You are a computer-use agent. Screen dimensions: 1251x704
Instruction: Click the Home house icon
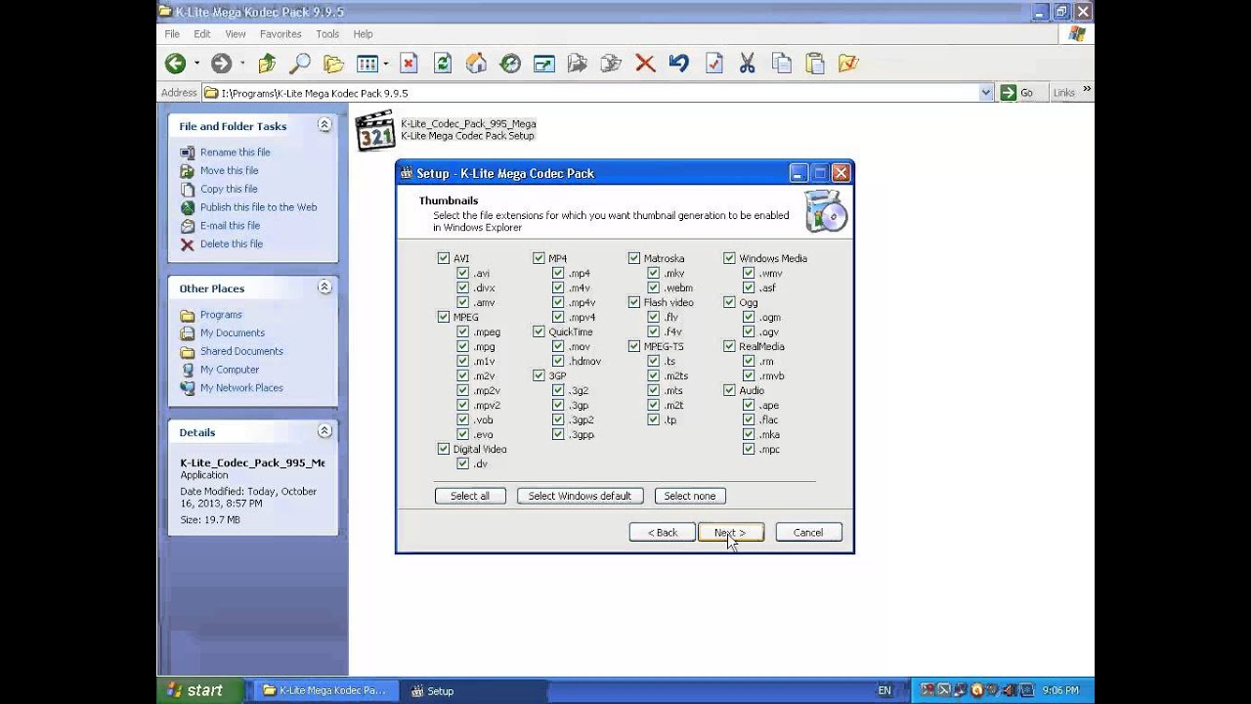476,64
